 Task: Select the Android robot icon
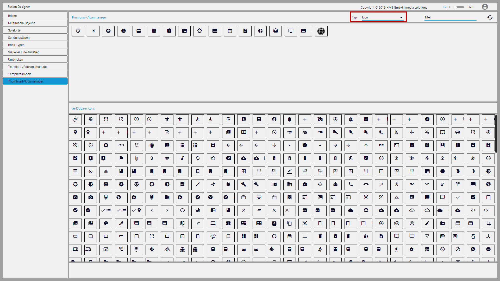point(152,145)
